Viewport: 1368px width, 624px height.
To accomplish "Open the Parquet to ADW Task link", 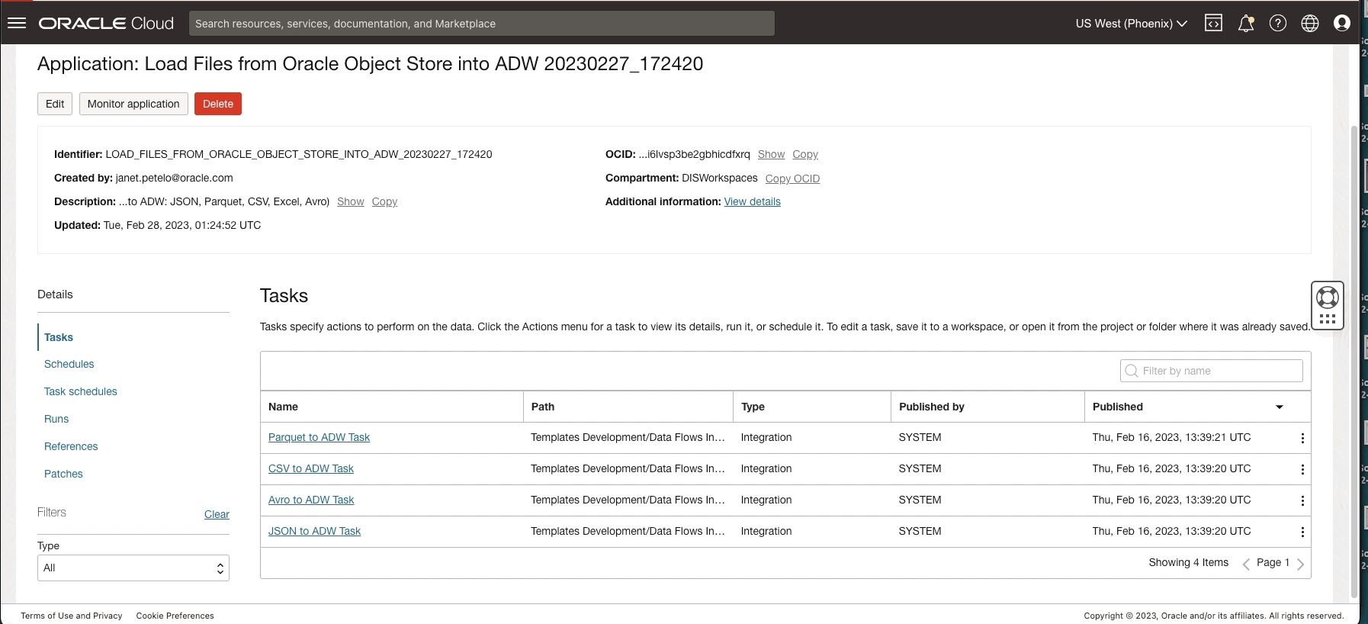I will click(319, 437).
